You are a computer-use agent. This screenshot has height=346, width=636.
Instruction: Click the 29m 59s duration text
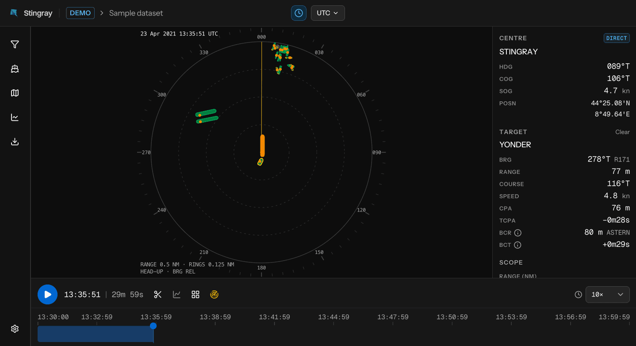pos(127,295)
